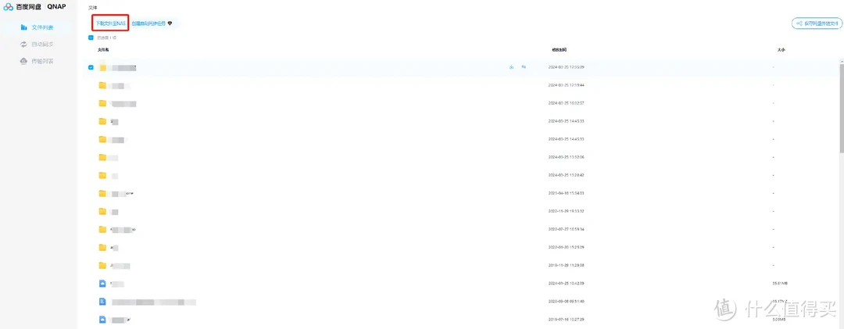
Task: Click the 下载文件至NAS button
Action: 110,23
